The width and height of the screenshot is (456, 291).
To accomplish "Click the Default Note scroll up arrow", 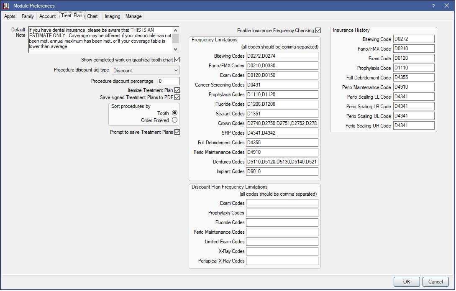I will point(175,31).
